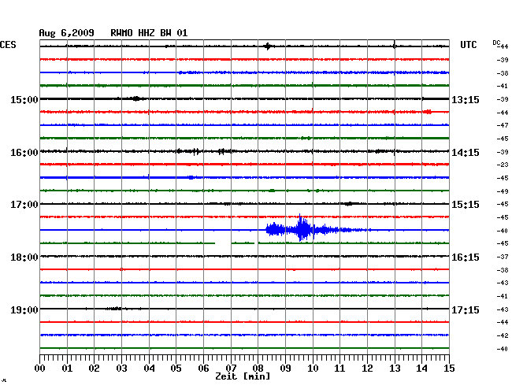Image resolution: width=512 pixels, height=389 pixels.
Task: Click the '00' minute axis label
Action: click(40, 369)
